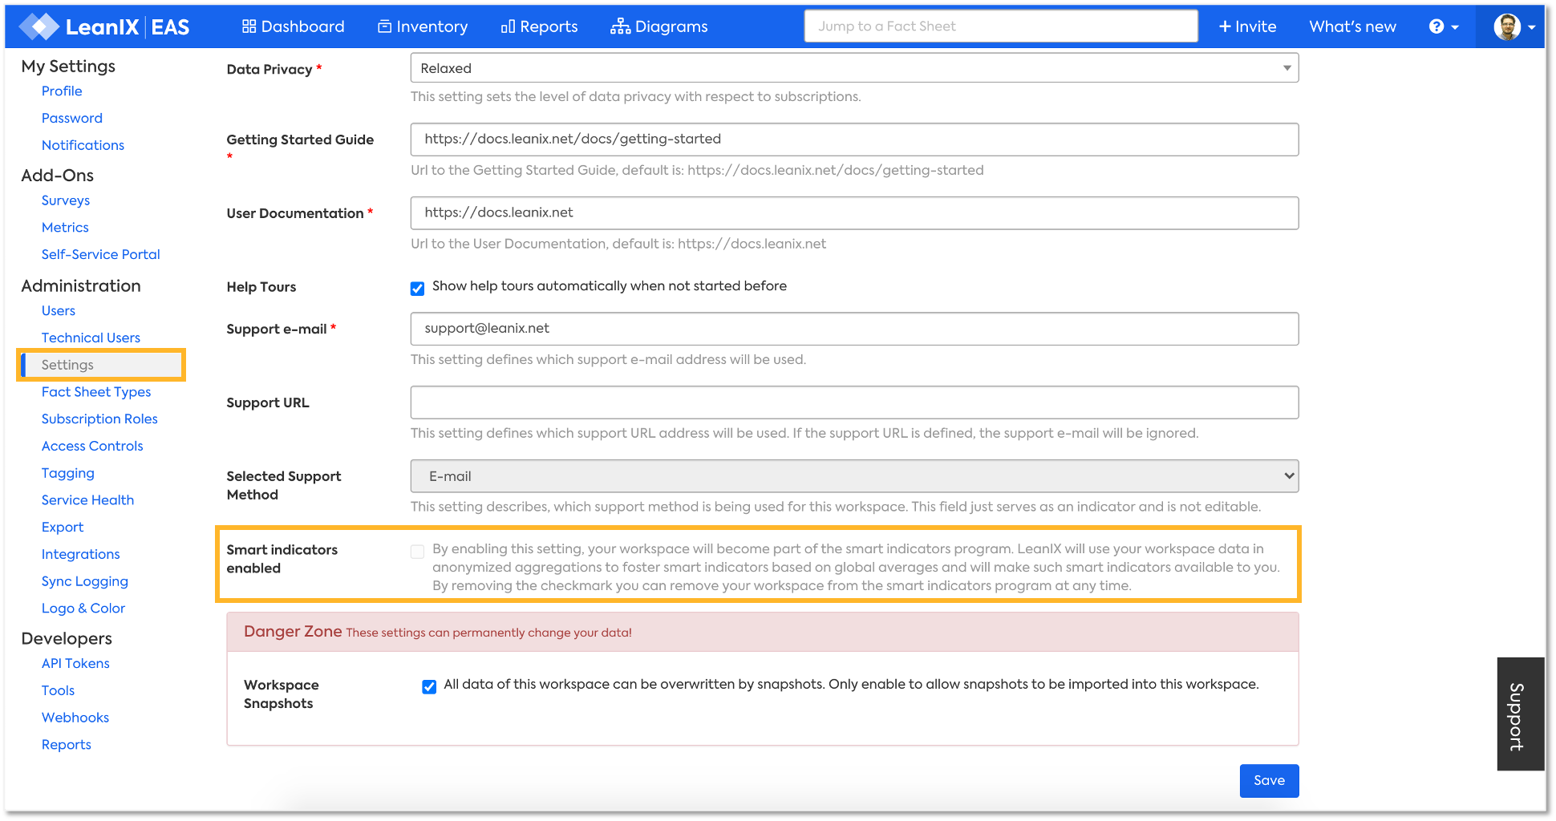Image resolution: width=1556 pixels, height=821 pixels.
Task: Open Metrics add-on
Action: pos(65,228)
